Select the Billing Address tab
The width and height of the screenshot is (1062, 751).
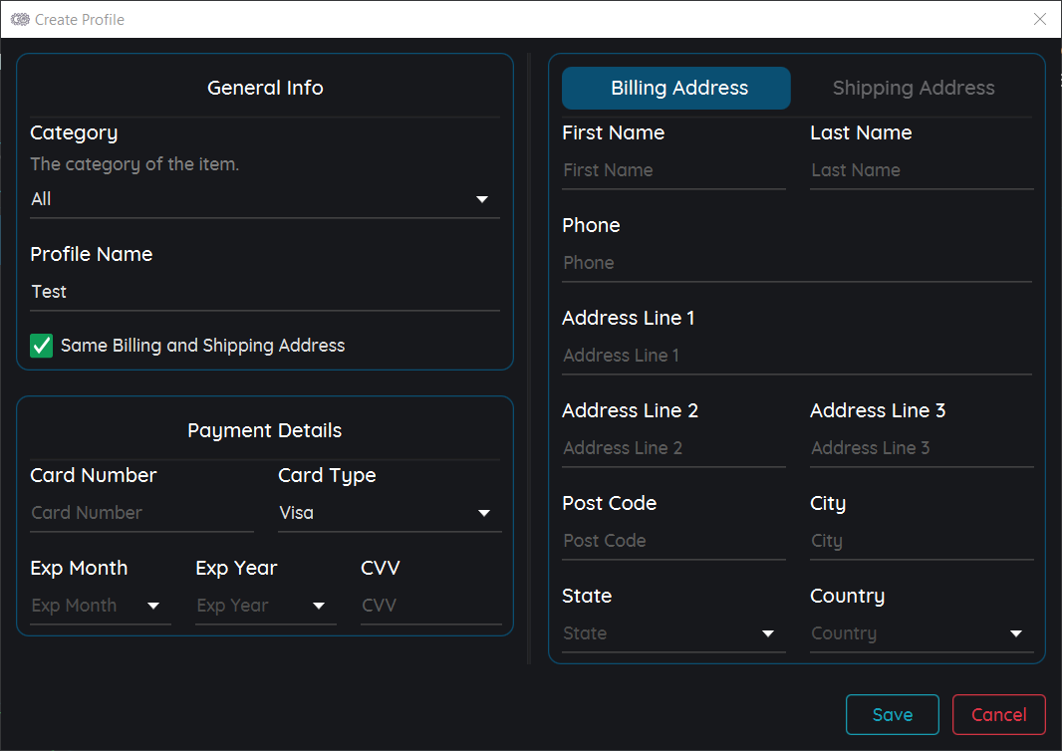click(675, 88)
